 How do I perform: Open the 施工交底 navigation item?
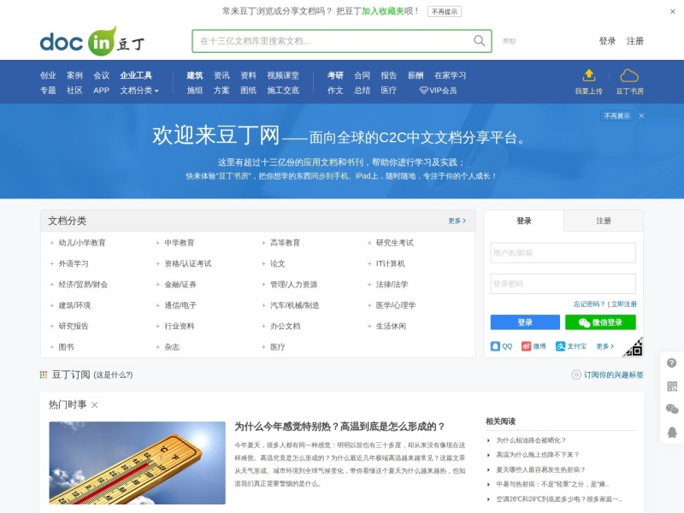283,91
